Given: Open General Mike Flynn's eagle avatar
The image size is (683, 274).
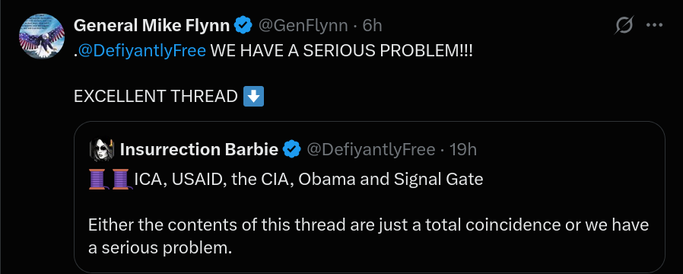Looking at the screenshot, I should (42, 36).
